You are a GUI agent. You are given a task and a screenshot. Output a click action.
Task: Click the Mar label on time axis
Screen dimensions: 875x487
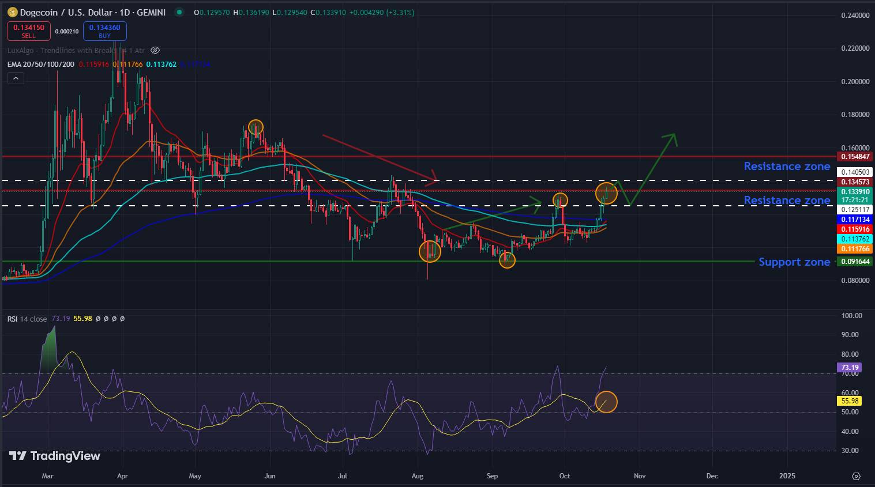pos(48,476)
